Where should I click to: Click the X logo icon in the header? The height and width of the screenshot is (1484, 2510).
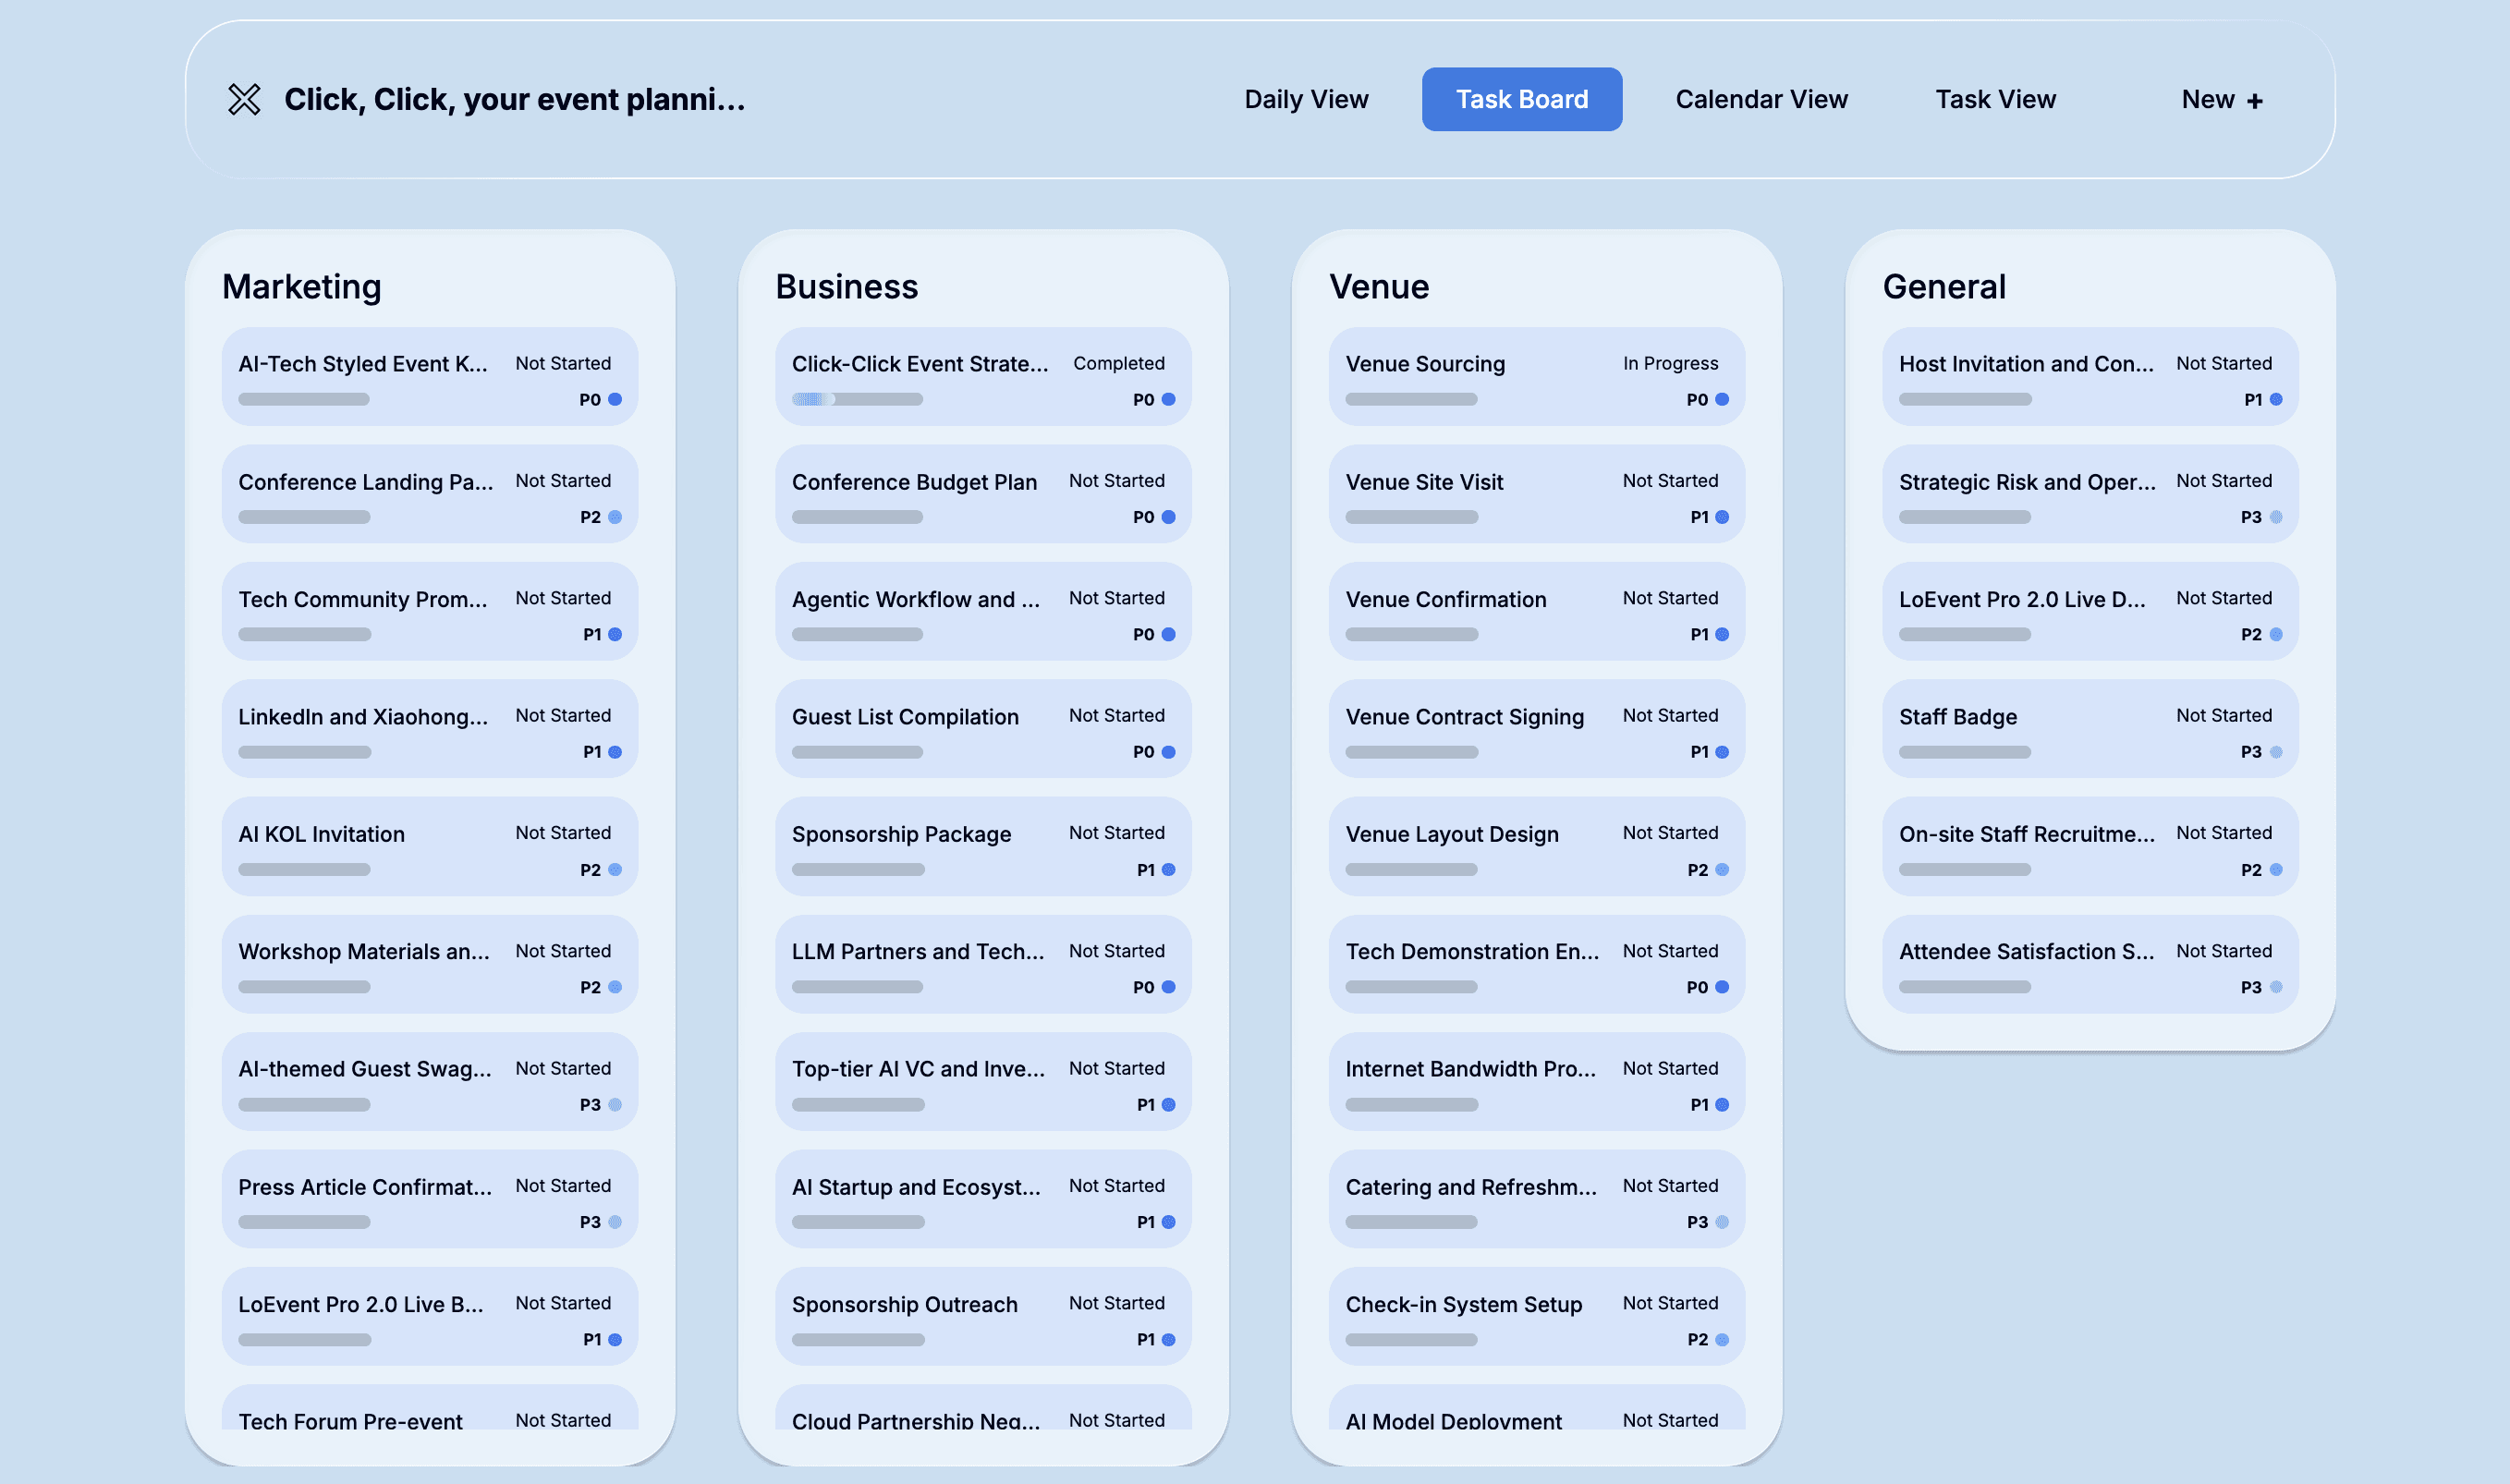243,100
